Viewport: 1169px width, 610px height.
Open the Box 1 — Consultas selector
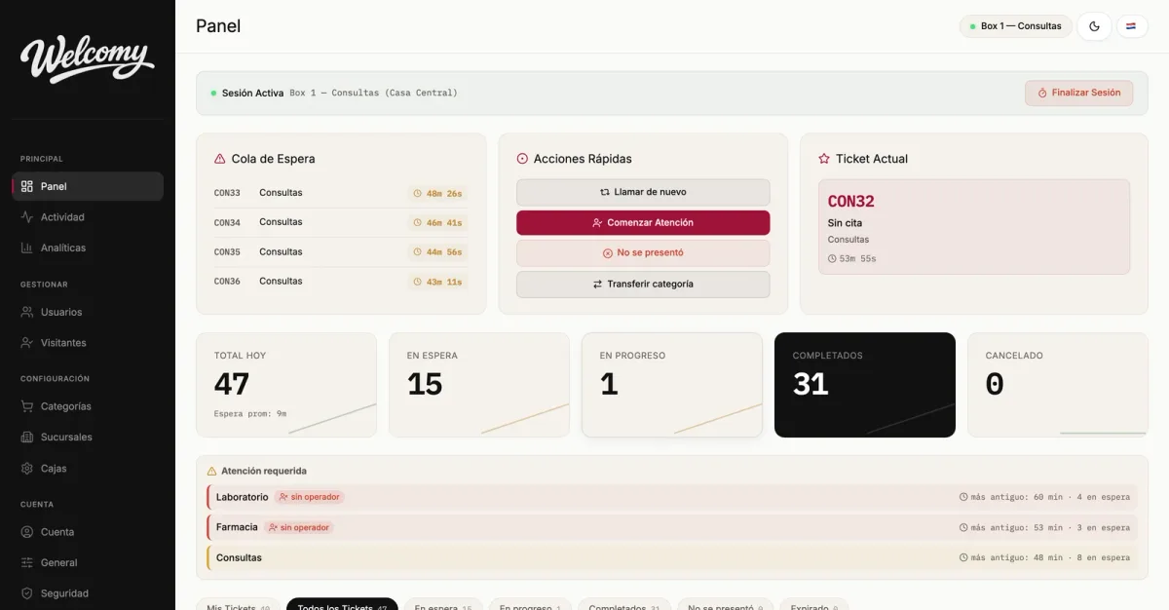[1016, 26]
